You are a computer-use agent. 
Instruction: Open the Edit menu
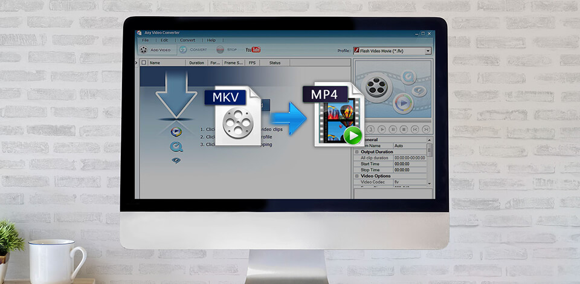pyautogui.click(x=164, y=40)
